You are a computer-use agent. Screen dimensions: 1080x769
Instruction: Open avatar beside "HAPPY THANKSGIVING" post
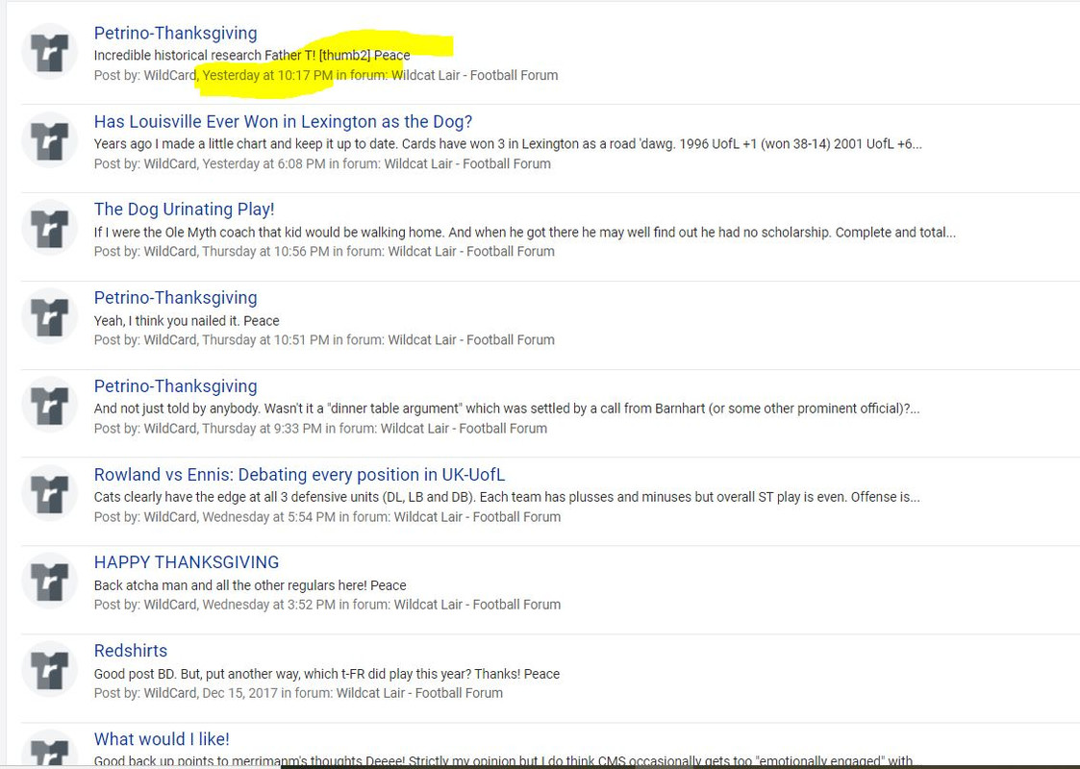point(50,581)
